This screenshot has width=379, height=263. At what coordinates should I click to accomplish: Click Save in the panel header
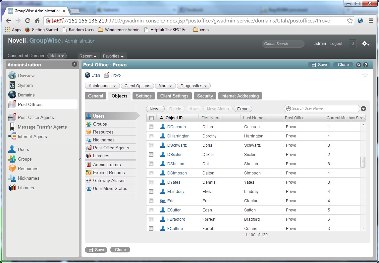click(x=319, y=65)
